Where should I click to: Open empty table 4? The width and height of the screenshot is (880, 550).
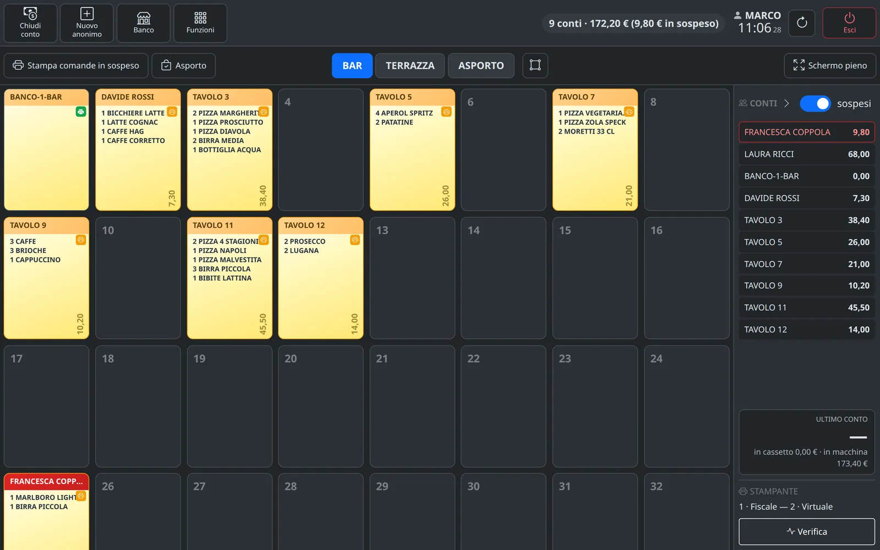click(321, 150)
